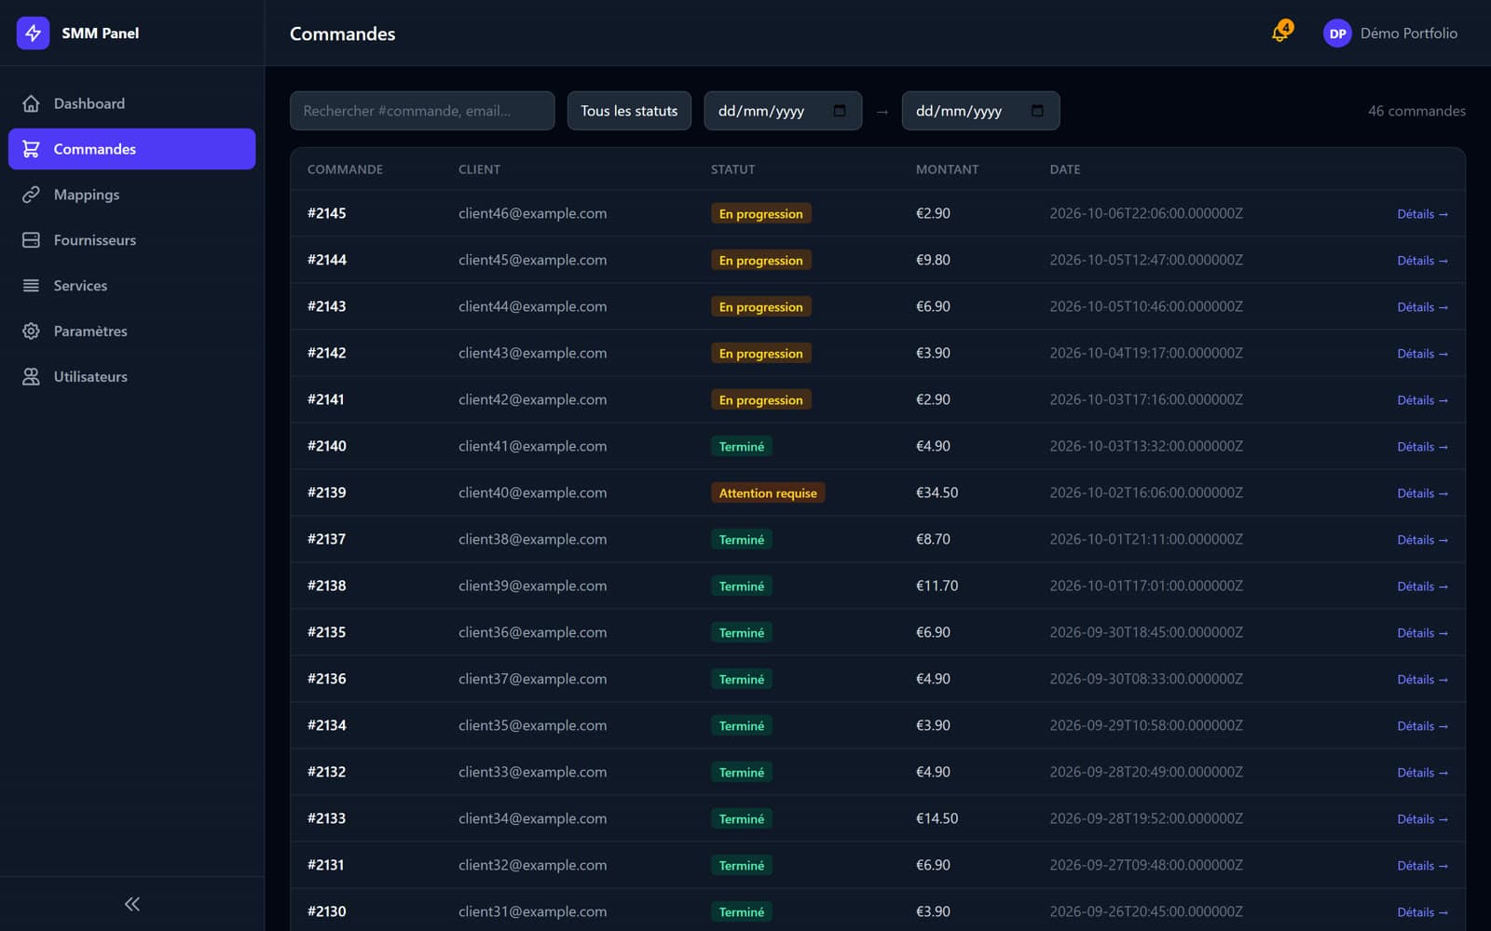Open calendar picker of start date field
1491x931 pixels.
[x=840, y=111]
